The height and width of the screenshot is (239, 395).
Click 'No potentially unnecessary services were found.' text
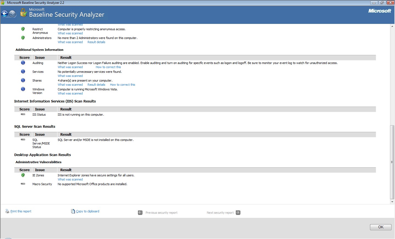click(90, 72)
